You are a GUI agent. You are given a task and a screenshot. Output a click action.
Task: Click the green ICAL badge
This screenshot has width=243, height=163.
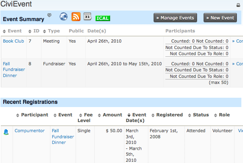coord(103,18)
